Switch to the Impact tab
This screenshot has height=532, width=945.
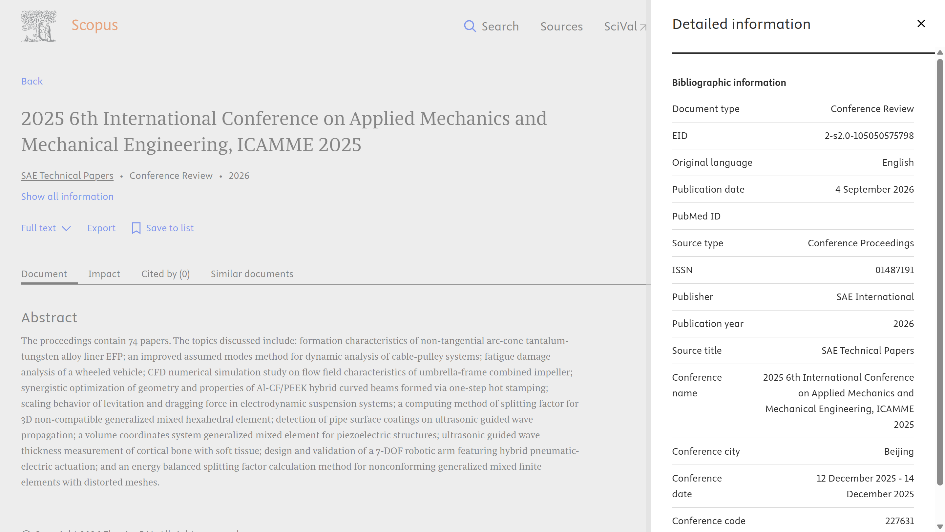coord(104,274)
